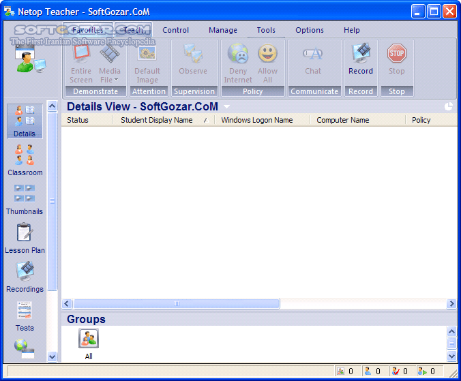461x381 pixels.
Task: Switch to Details view in sidebar
Action: (x=25, y=121)
